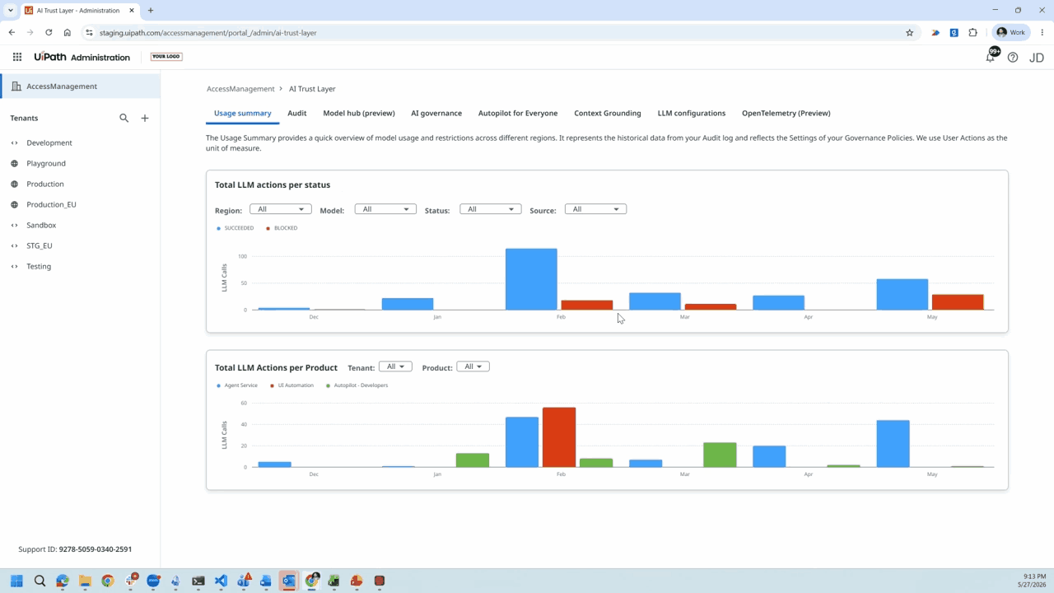Open the Model dropdown
This screenshot has height=593, width=1054.
point(385,209)
